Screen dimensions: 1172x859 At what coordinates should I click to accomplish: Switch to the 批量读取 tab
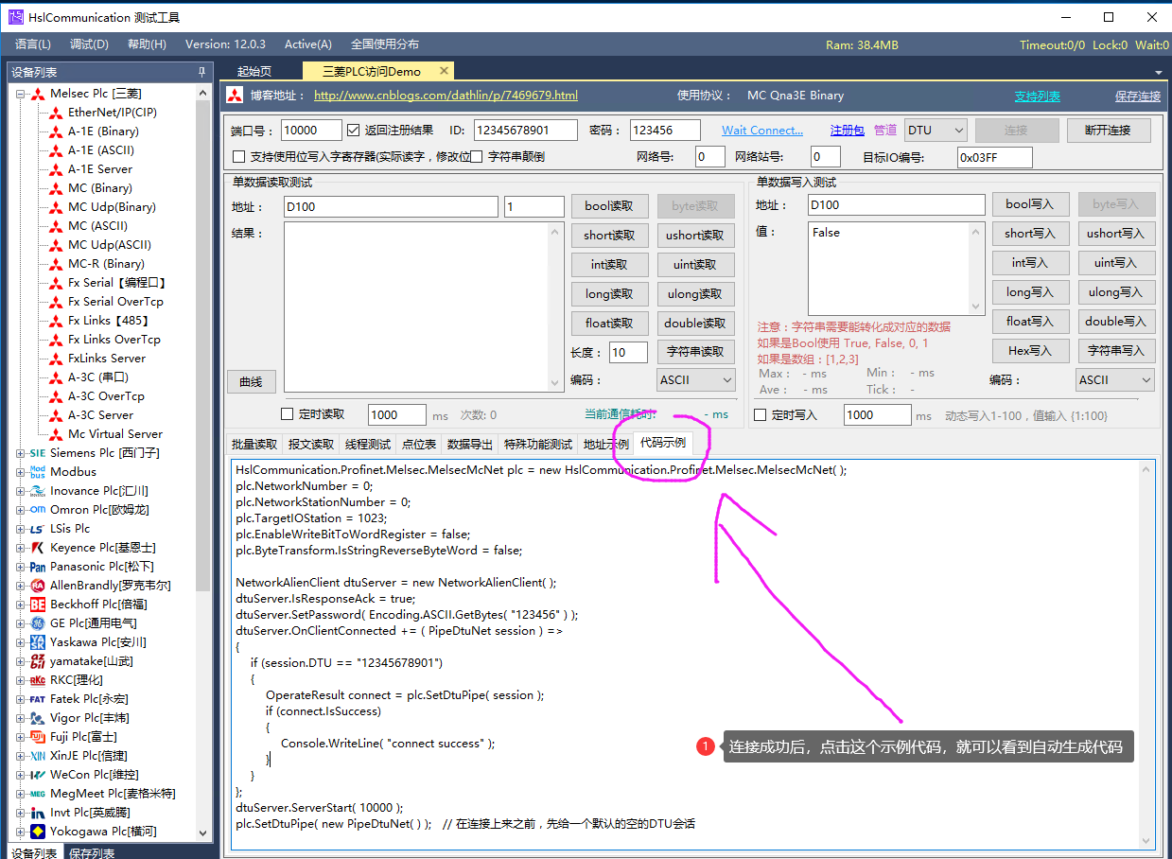coord(255,444)
